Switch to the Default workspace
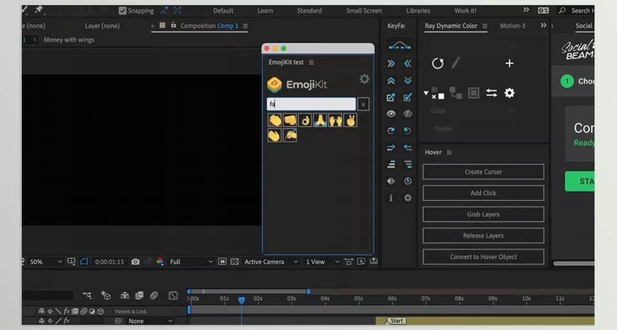Viewport: 617px width, 330px height. (223, 11)
